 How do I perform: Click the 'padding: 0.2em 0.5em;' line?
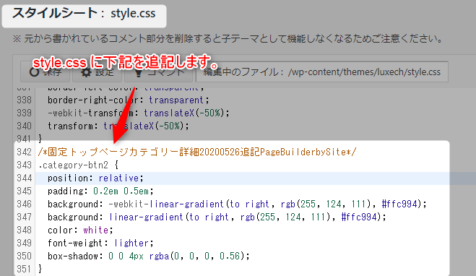pyautogui.click(x=100, y=191)
